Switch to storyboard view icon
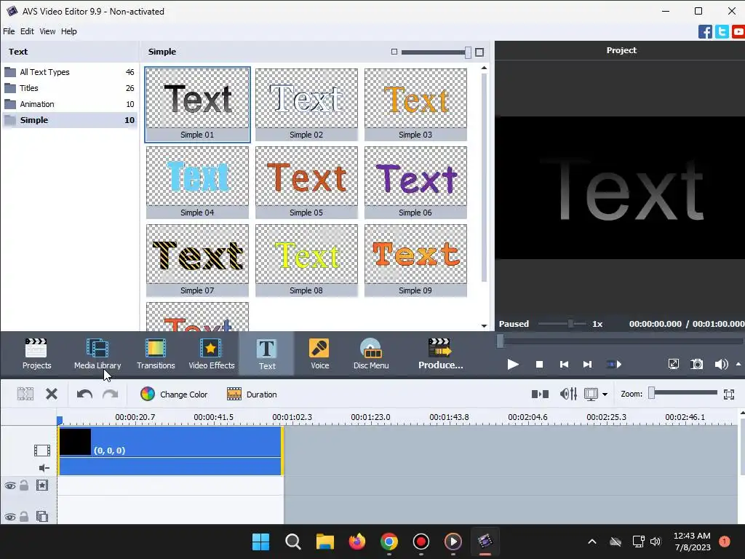Viewport: 745px width, 559px height. click(540, 394)
